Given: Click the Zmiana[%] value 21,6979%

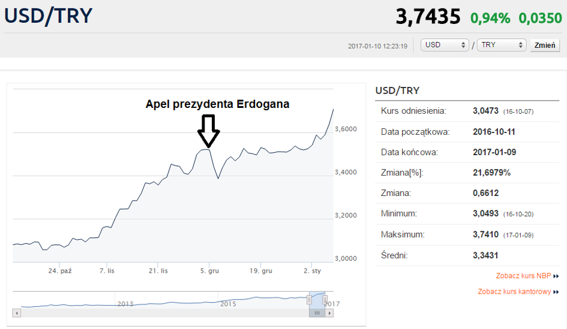Looking at the screenshot, I should pos(492,173).
